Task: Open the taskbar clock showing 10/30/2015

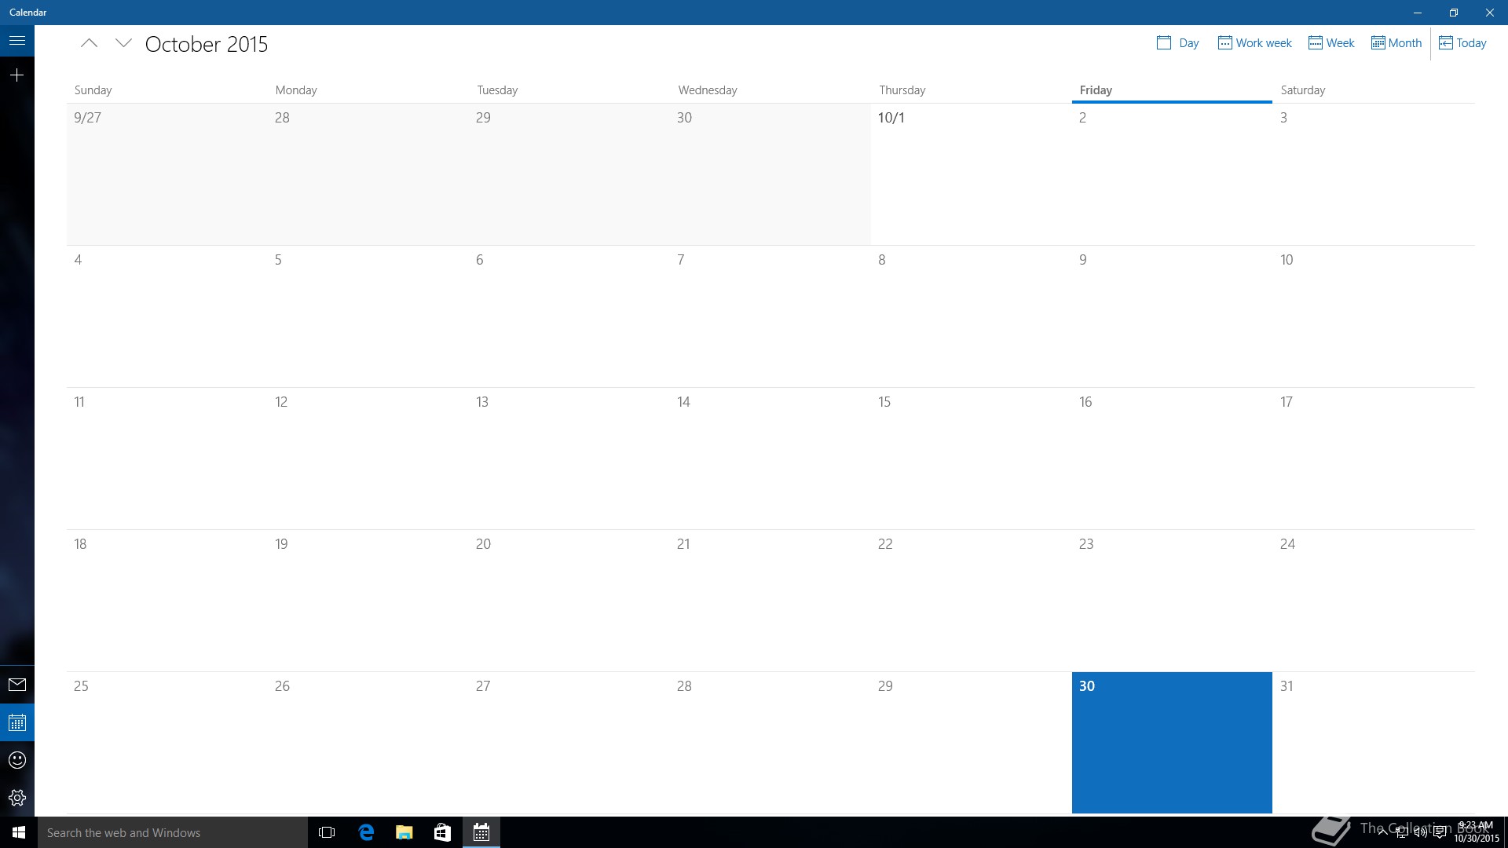Action: pyautogui.click(x=1476, y=832)
